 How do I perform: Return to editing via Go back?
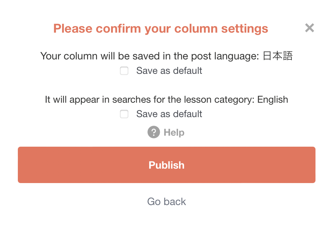[x=167, y=202]
